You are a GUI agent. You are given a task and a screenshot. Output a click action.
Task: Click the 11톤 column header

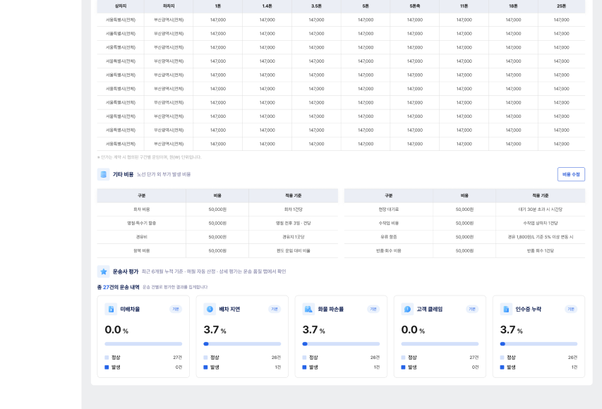[464, 6]
